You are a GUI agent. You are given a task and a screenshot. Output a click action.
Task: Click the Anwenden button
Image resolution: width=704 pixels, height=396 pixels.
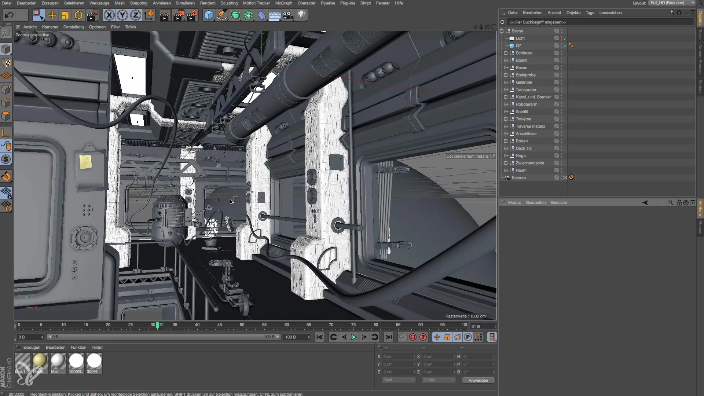point(478,380)
